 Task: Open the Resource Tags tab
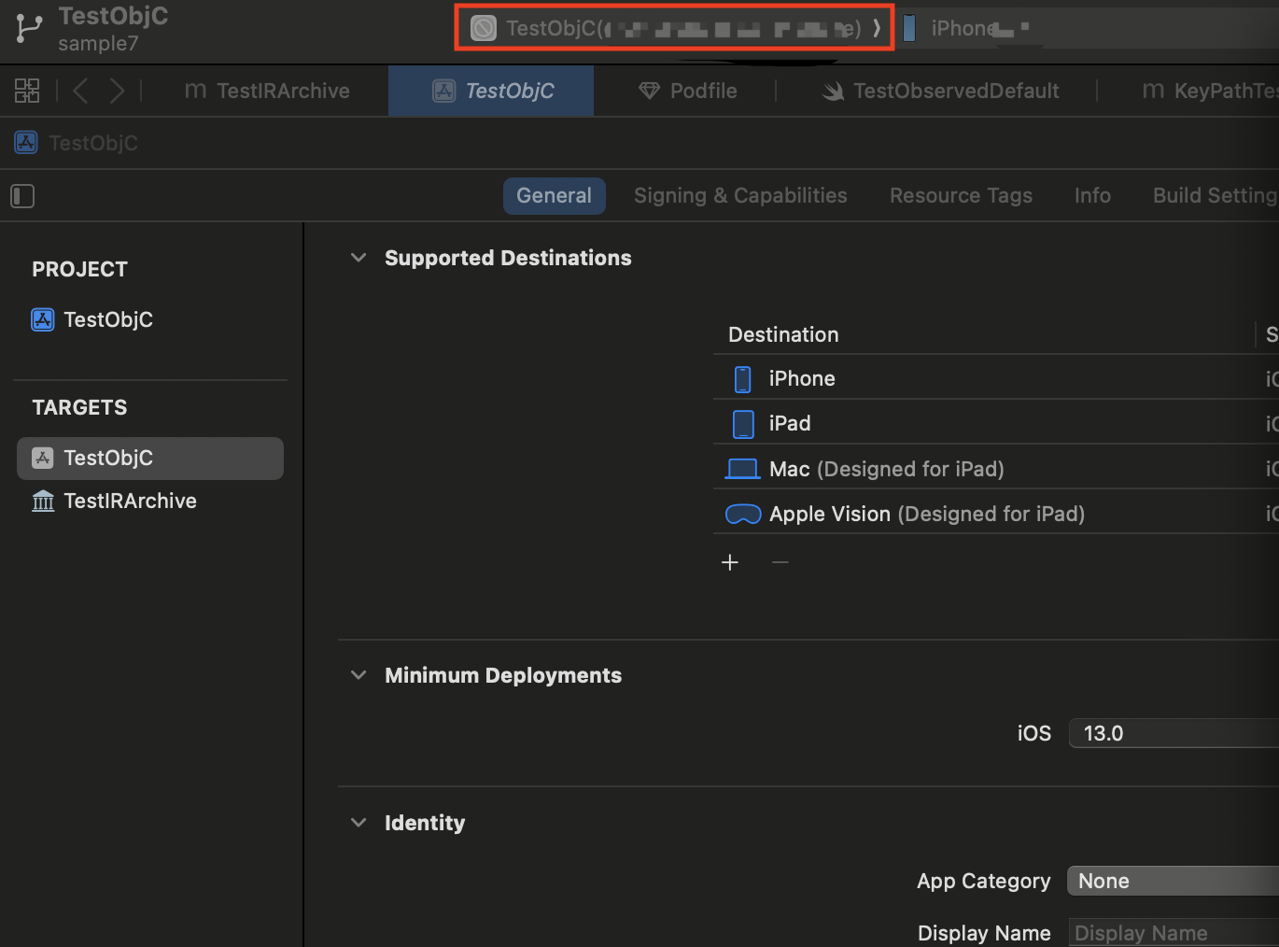961,196
